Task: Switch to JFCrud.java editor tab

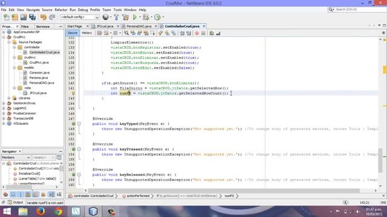Action: click(x=105, y=26)
